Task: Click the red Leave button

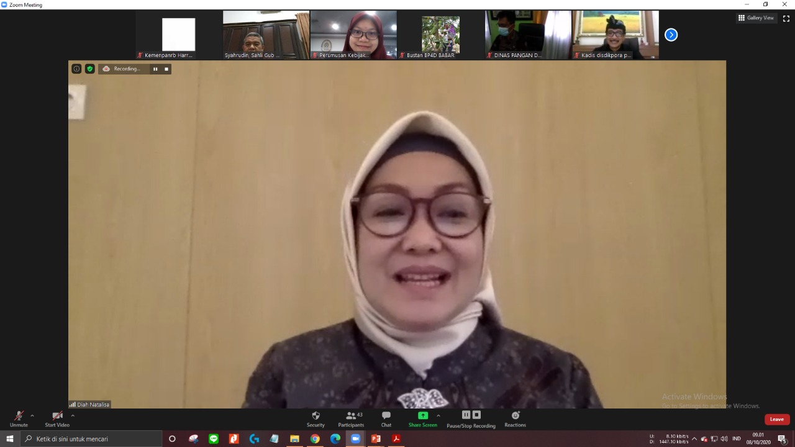Action: point(777,419)
